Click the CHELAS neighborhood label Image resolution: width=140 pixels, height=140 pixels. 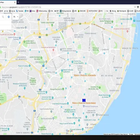click(x=105, y=49)
